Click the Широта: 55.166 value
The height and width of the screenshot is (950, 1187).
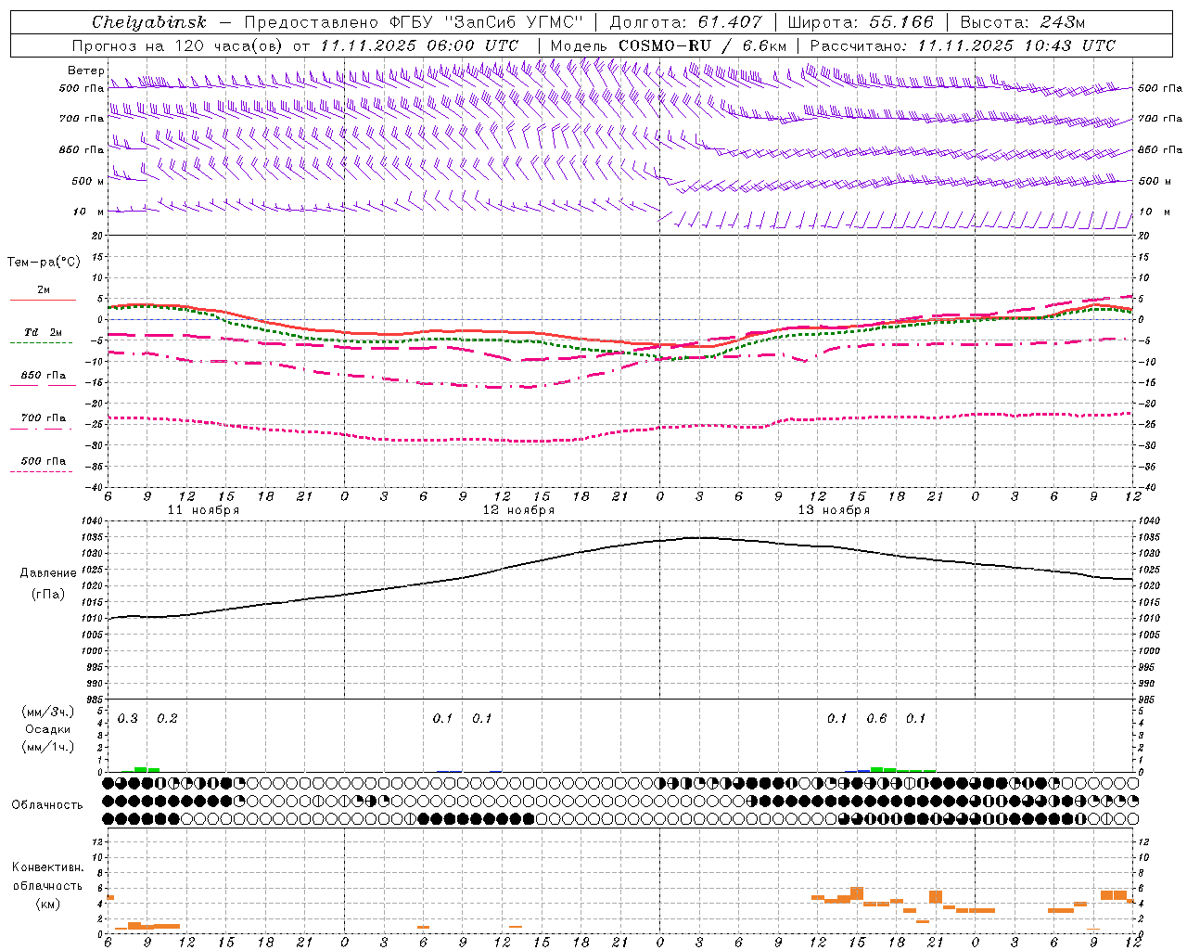click(x=860, y=22)
